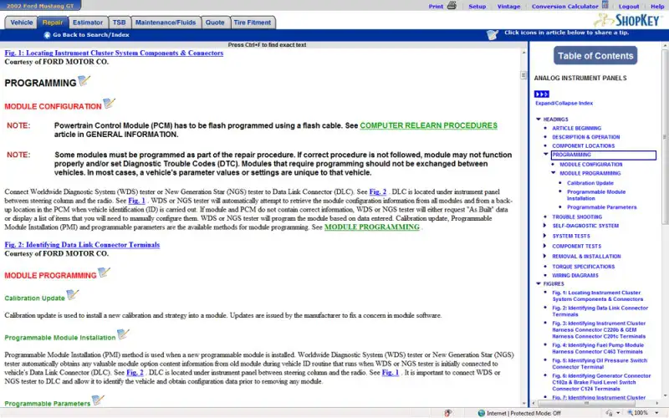
Task: Select DESCRIPTION & OPERATION in the index
Action: pos(586,137)
